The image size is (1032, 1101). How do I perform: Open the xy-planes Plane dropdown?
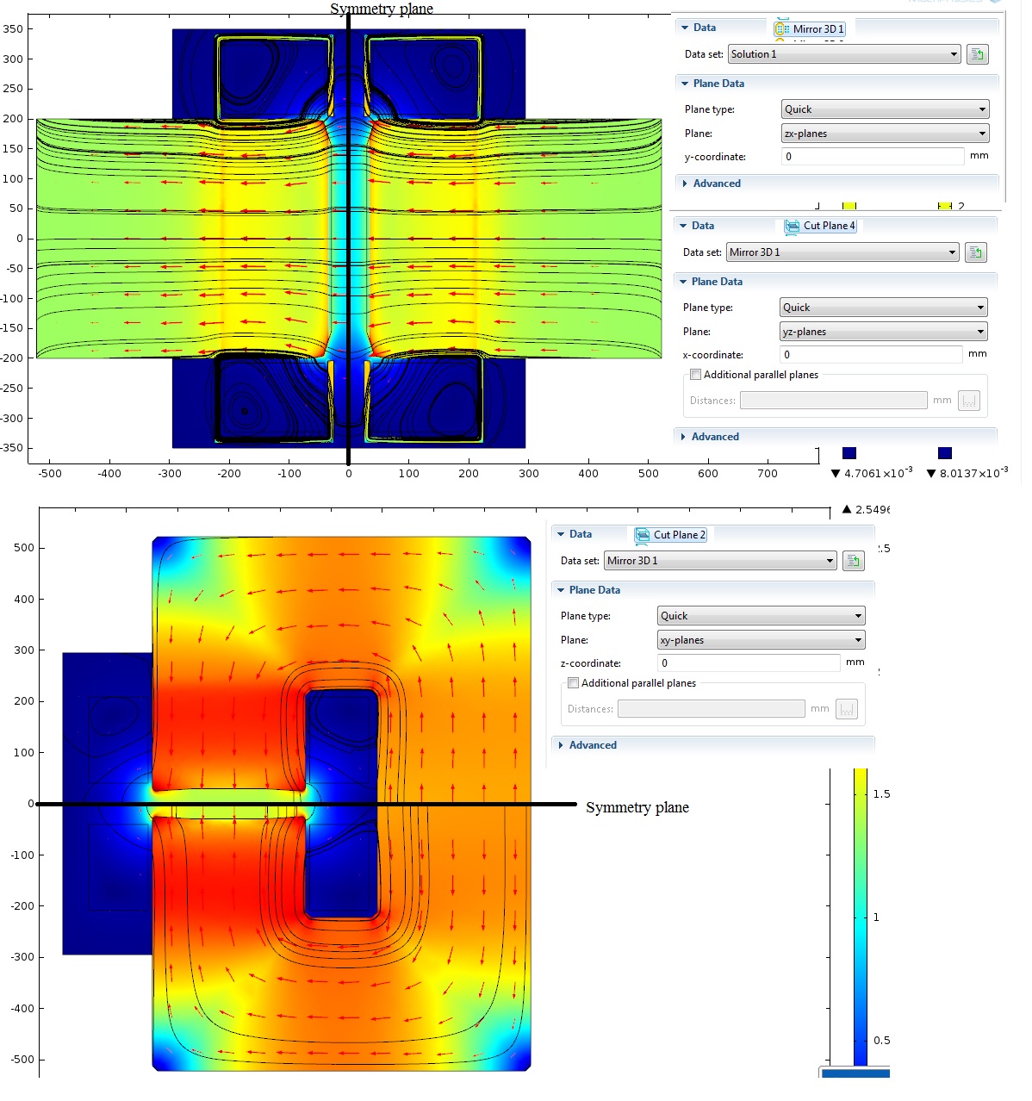[761, 640]
